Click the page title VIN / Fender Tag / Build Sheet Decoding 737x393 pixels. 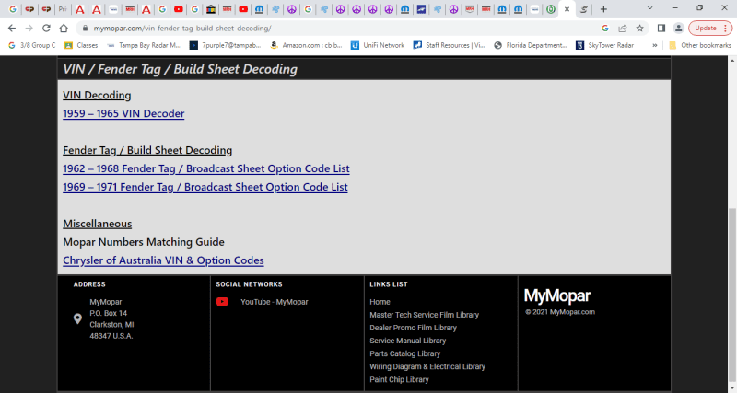181,69
